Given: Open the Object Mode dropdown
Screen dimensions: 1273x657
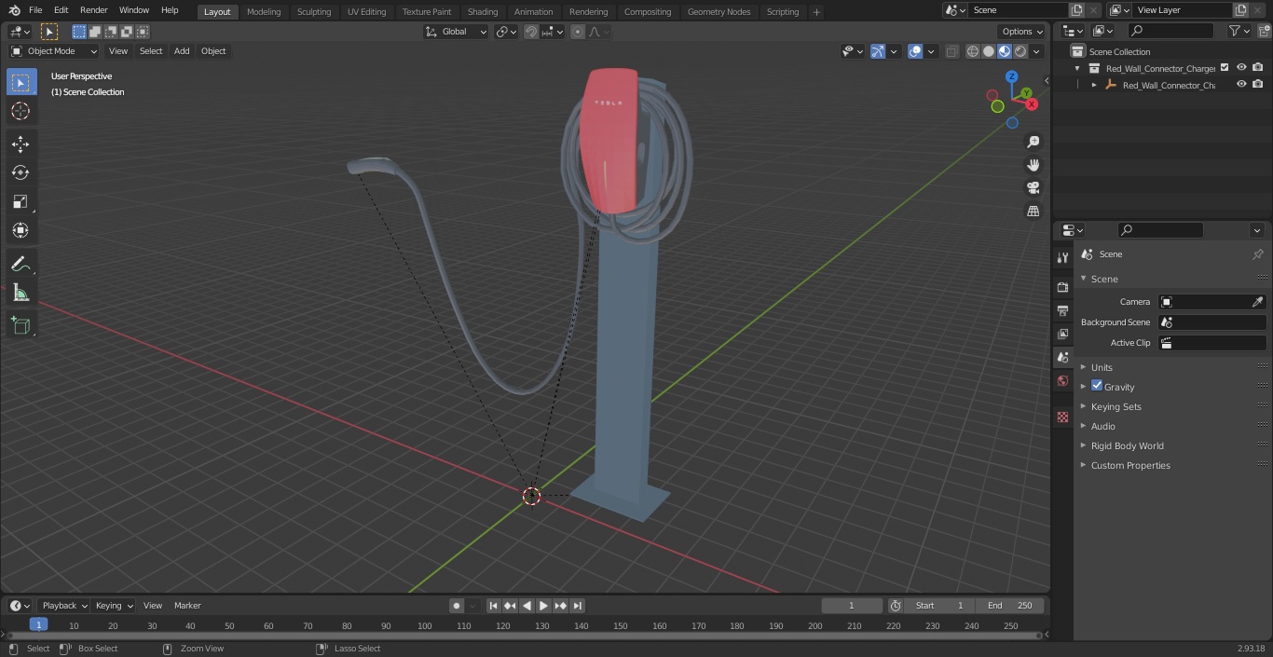Looking at the screenshot, I should click(54, 51).
